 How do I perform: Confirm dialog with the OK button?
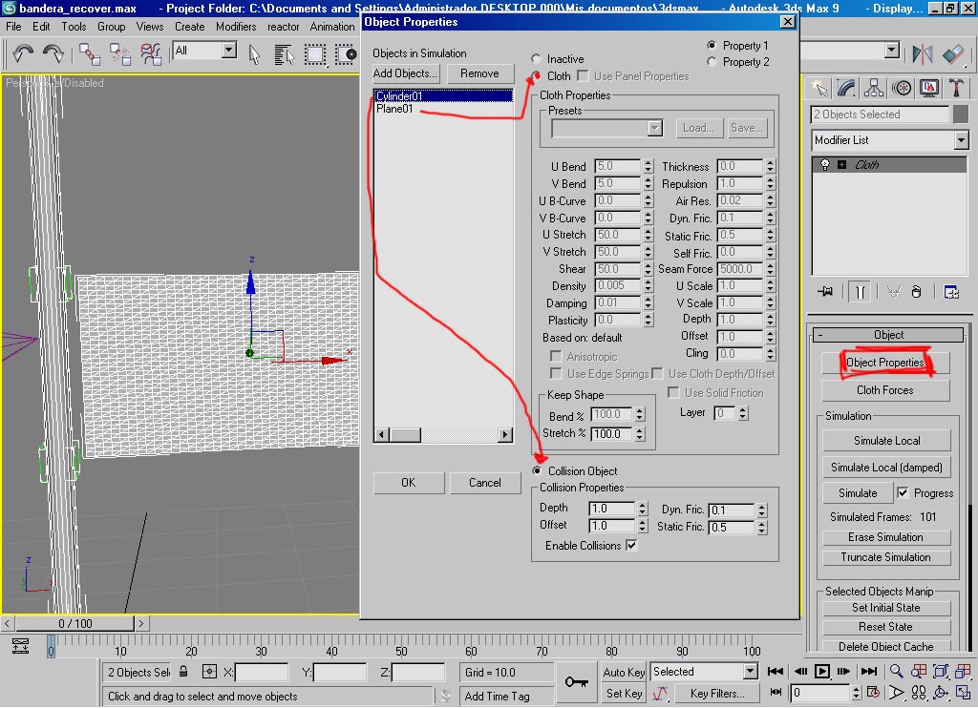[409, 483]
